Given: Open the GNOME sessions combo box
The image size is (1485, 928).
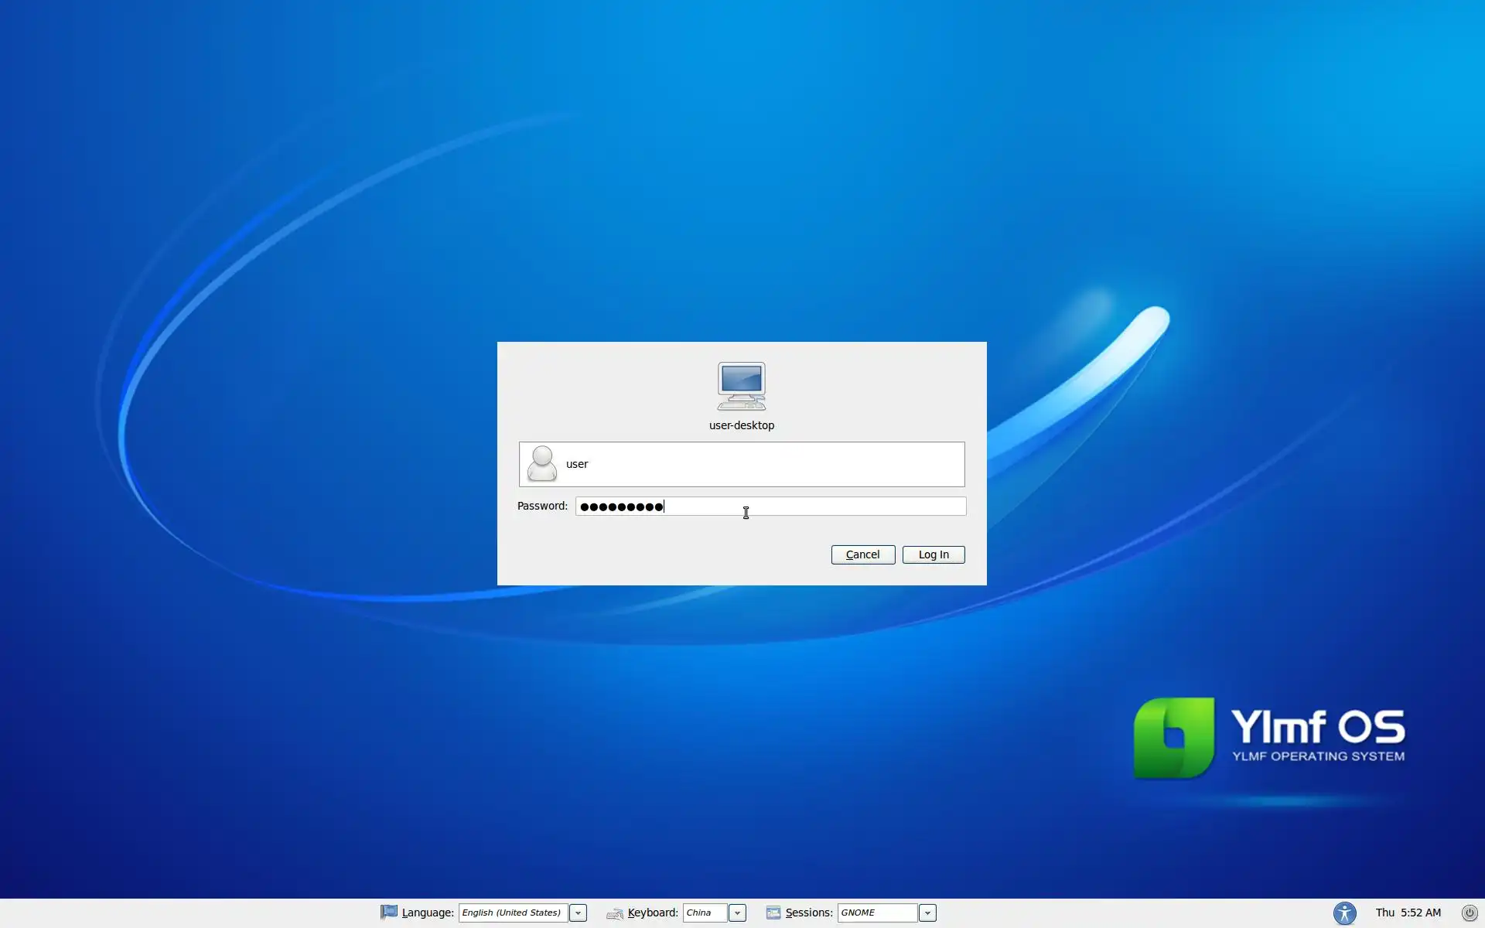Looking at the screenshot, I should [x=876, y=913].
